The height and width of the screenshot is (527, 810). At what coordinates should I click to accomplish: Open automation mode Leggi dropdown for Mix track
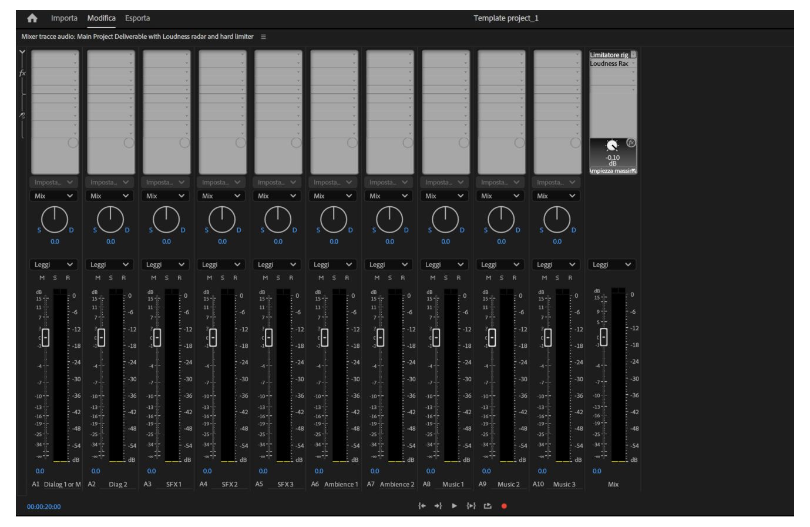pyautogui.click(x=611, y=264)
